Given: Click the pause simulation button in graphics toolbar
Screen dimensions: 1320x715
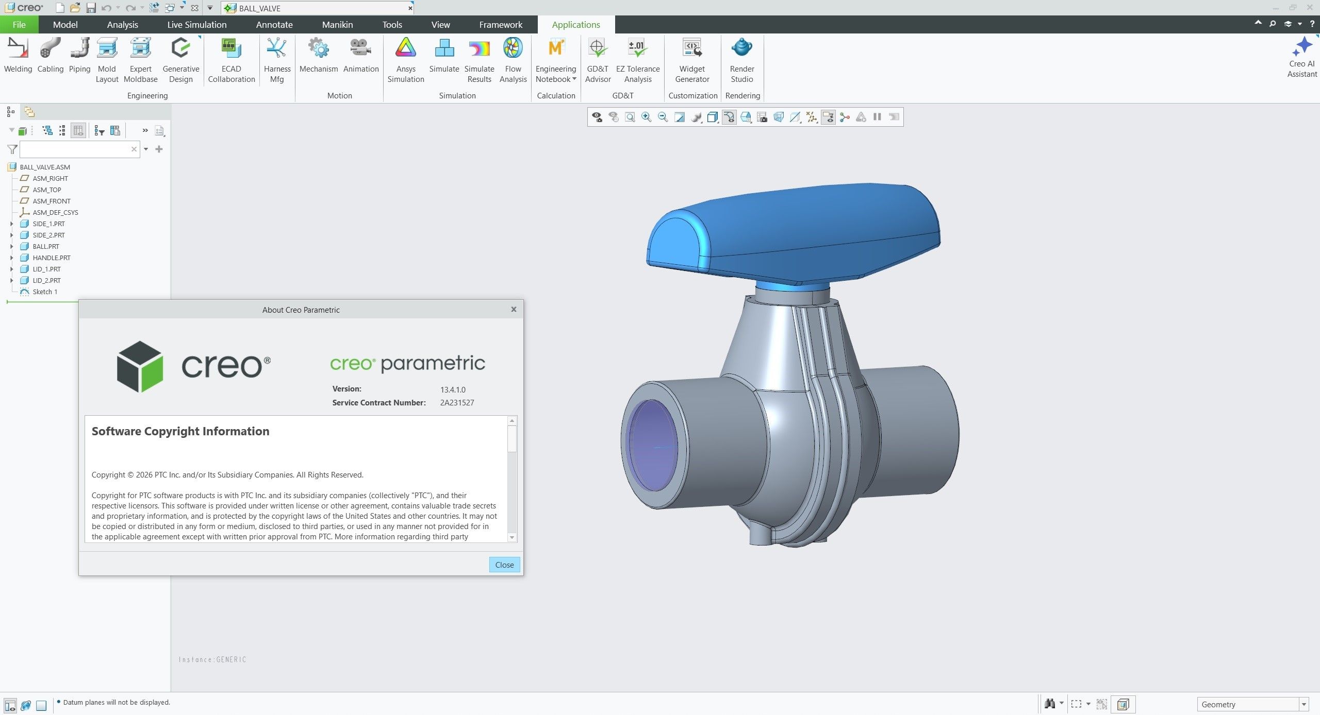Looking at the screenshot, I should tap(877, 117).
